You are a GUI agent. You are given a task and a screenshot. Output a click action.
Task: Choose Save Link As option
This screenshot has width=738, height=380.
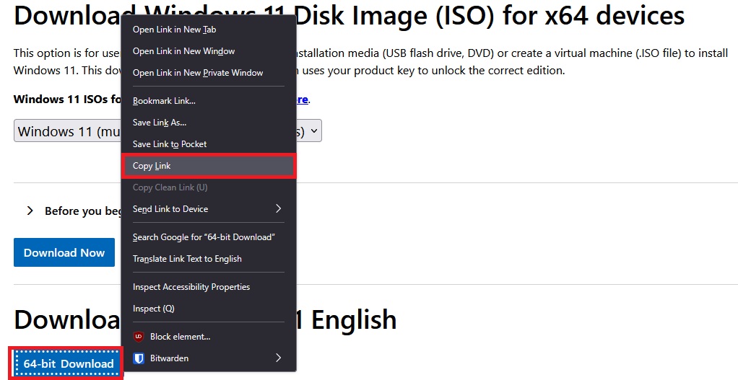point(160,123)
